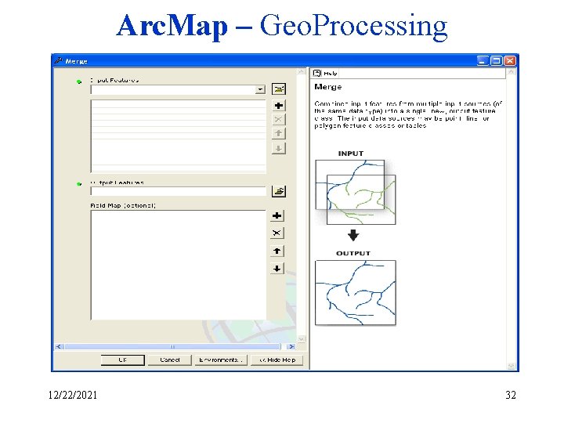Viewport: 564px width, 423px height.
Task: Move input feature up with arrow icon
Action: [x=279, y=133]
